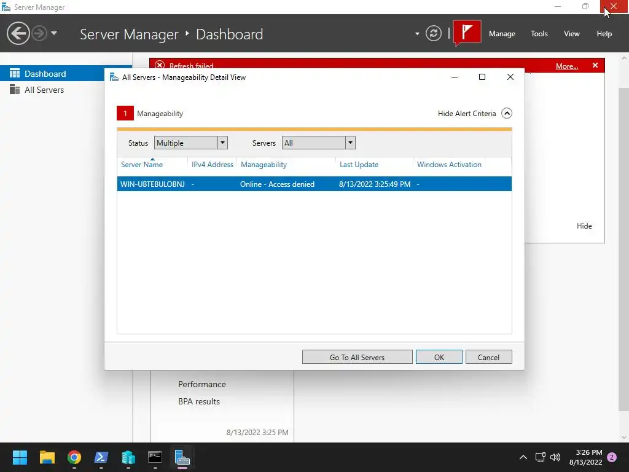Sort by Manageability column header

pos(264,165)
